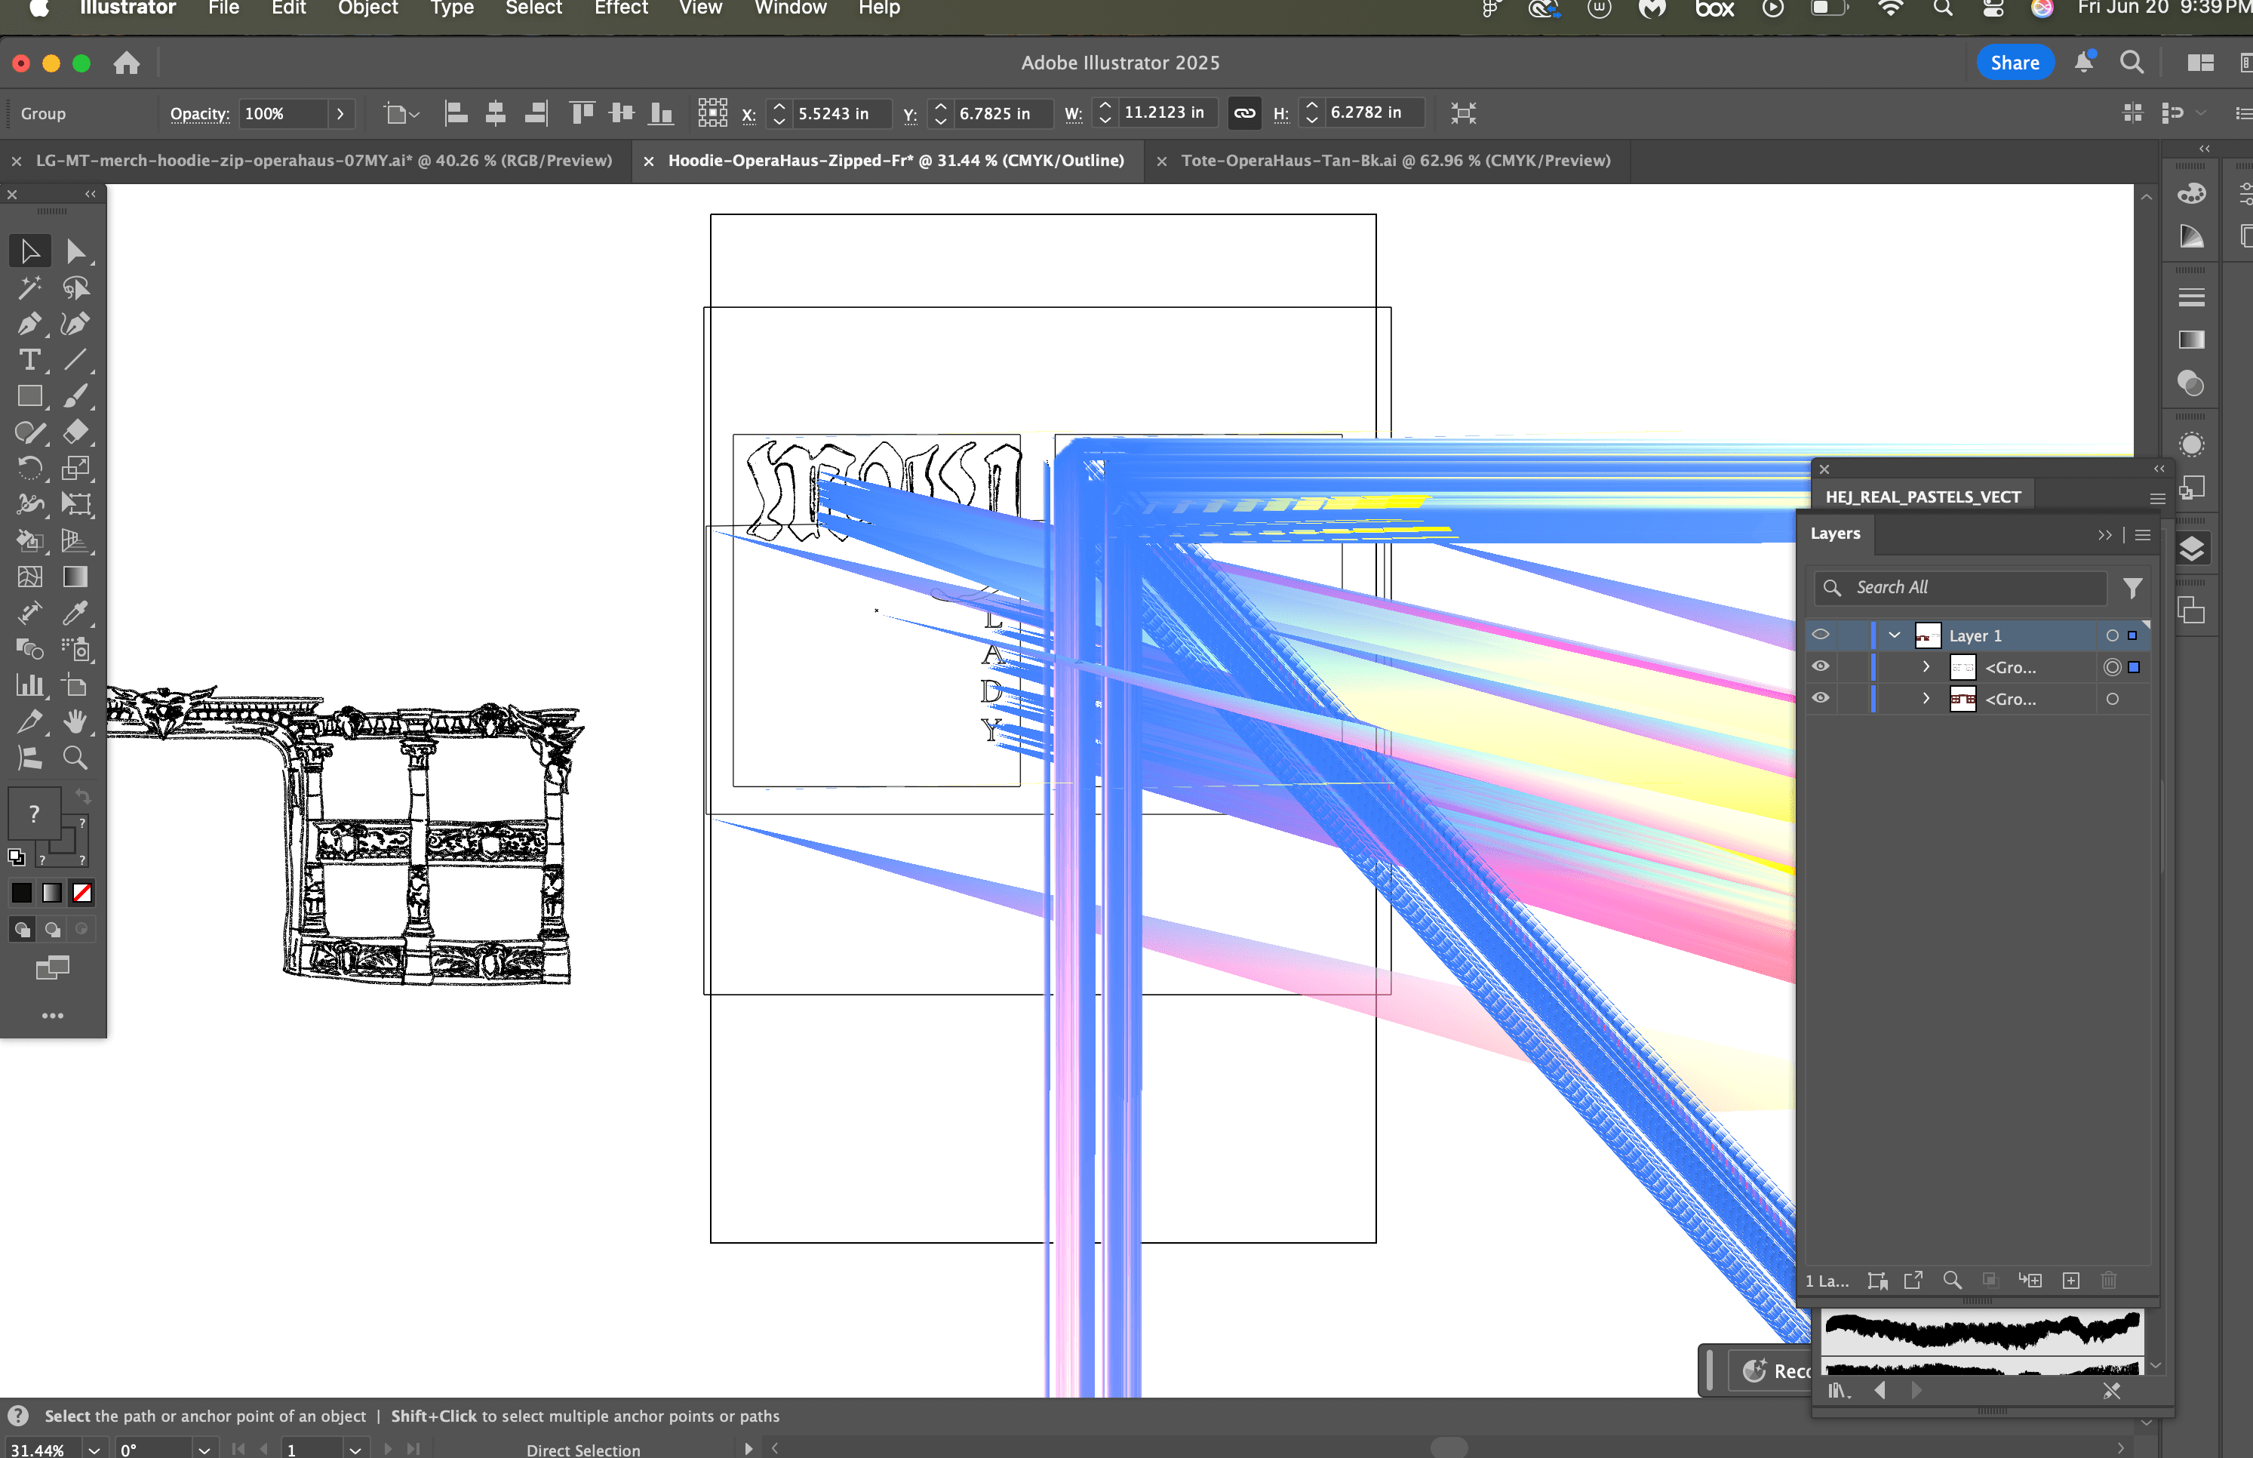The width and height of the screenshot is (2253, 1458).
Task: Select the Column Graph tool
Action: coord(29,685)
